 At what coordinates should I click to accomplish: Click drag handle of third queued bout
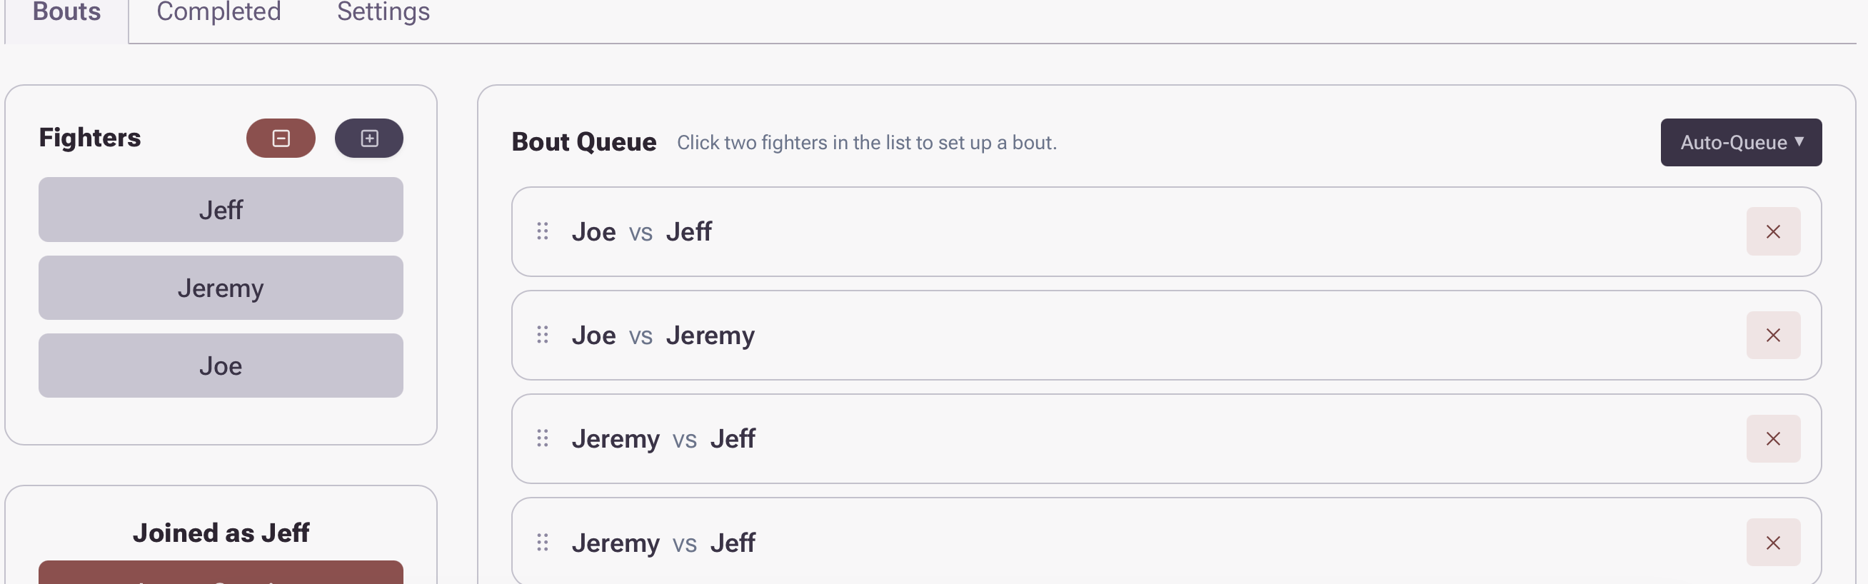pos(543,439)
